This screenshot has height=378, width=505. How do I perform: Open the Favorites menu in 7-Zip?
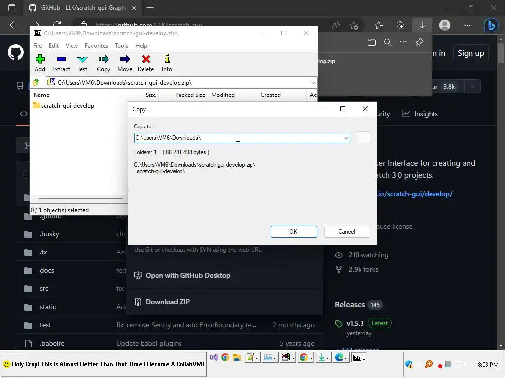tap(96, 46)
